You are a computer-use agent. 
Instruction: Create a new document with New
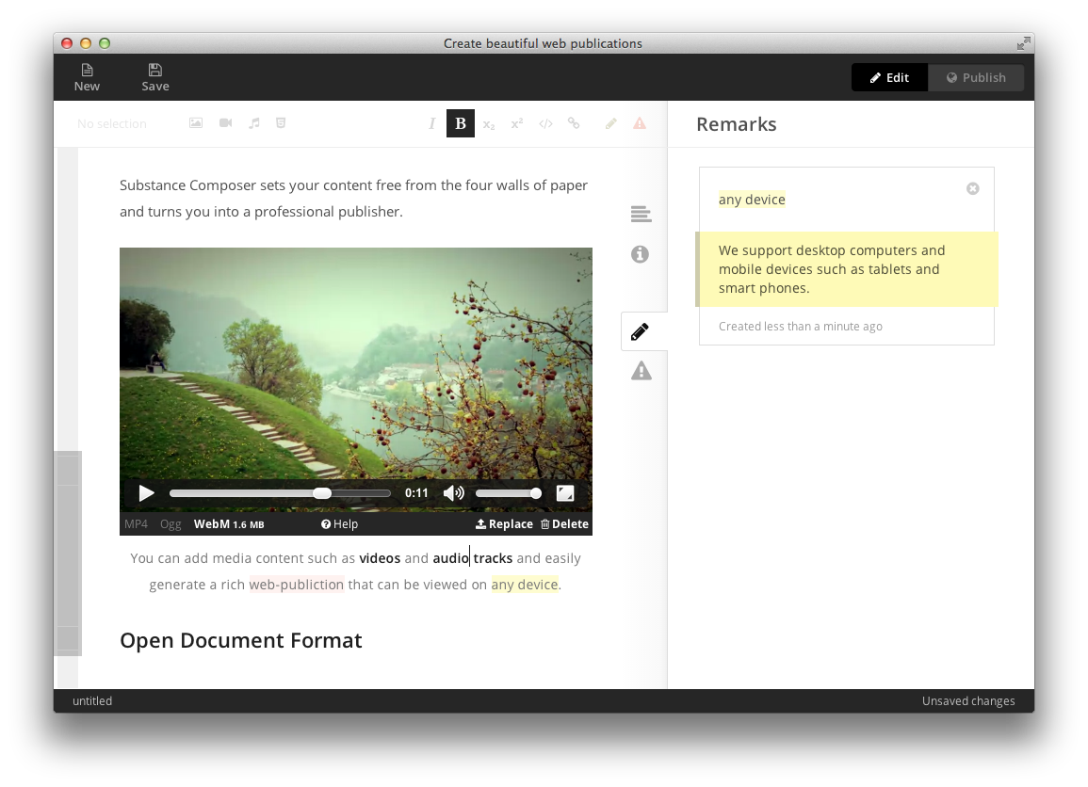point(87,77)
